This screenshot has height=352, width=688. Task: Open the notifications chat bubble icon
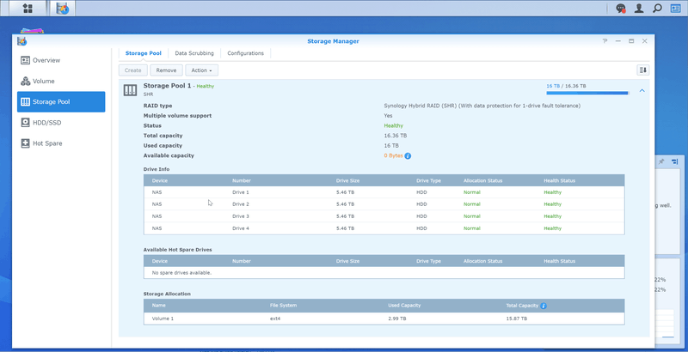coord(621,9)
